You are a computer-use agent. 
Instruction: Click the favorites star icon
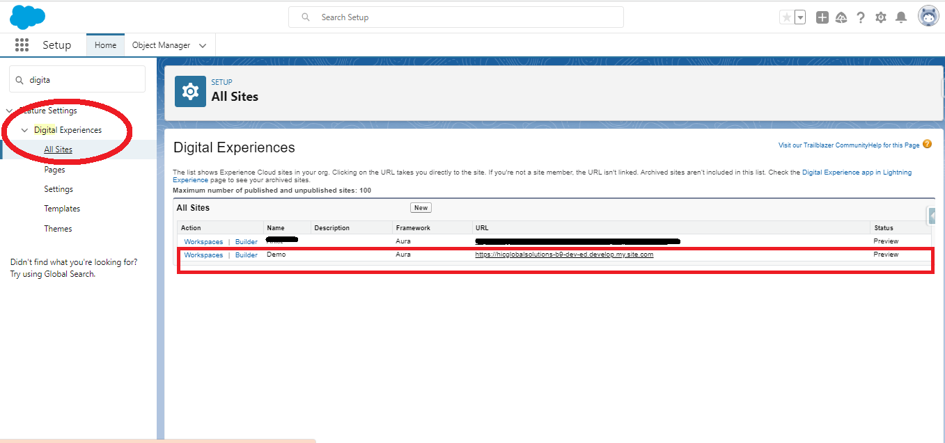(x=787, y=17)
